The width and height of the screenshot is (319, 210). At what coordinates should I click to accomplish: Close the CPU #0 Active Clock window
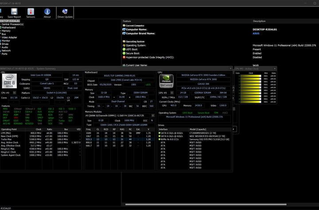click(274, 69)
